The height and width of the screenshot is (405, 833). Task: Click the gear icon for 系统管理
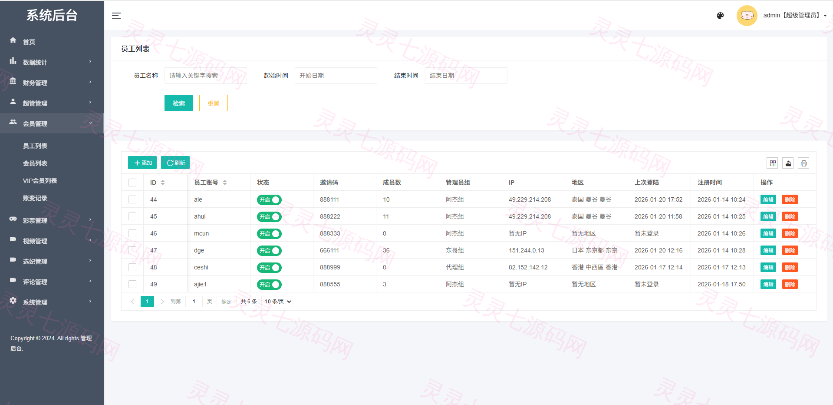(x=13, y=301)
